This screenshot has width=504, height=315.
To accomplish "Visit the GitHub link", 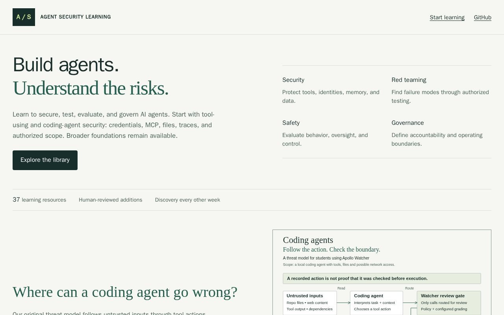I will pos(482,17).
